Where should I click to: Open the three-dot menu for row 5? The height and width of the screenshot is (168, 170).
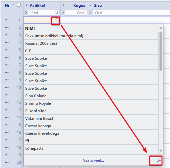tap(6, 50)
